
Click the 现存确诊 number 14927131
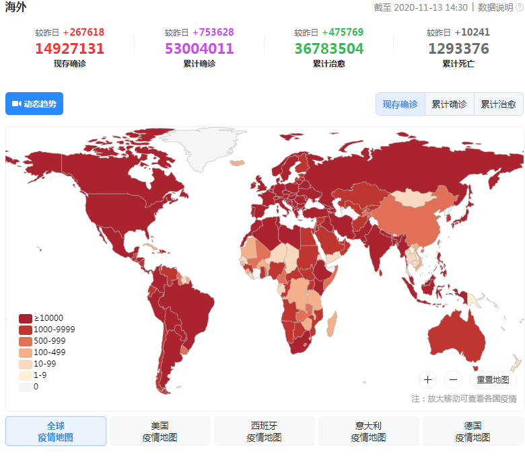(x=69, y=48)
